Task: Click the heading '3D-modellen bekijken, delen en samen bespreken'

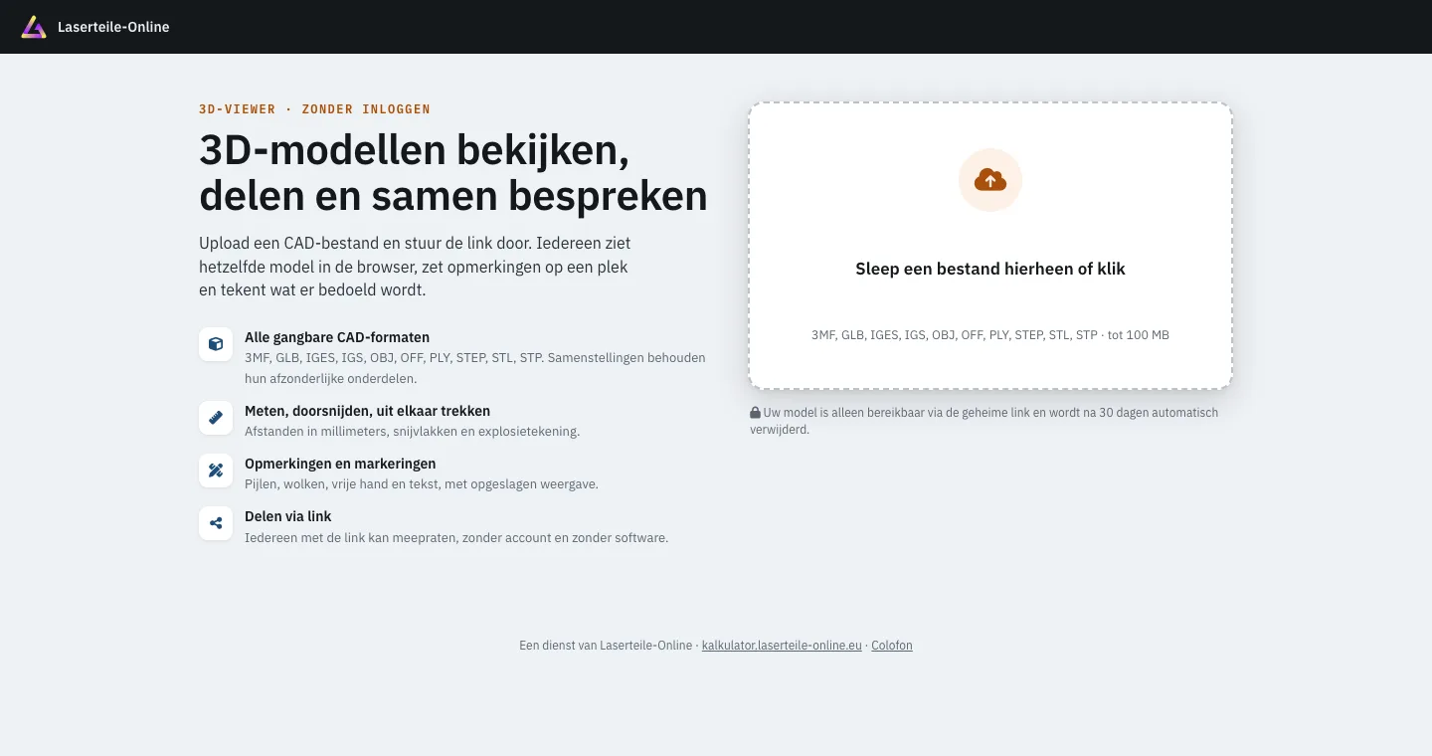Action: (453, 173)
